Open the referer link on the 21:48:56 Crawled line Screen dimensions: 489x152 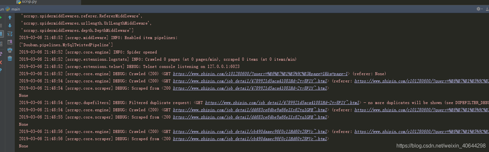422,132
